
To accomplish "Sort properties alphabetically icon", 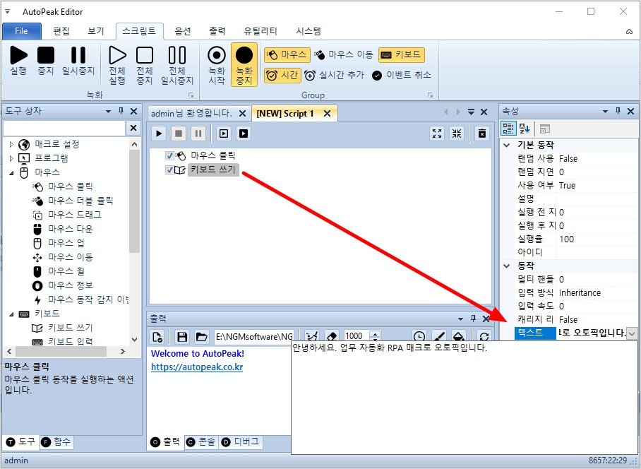I will (x=525, y=129).
